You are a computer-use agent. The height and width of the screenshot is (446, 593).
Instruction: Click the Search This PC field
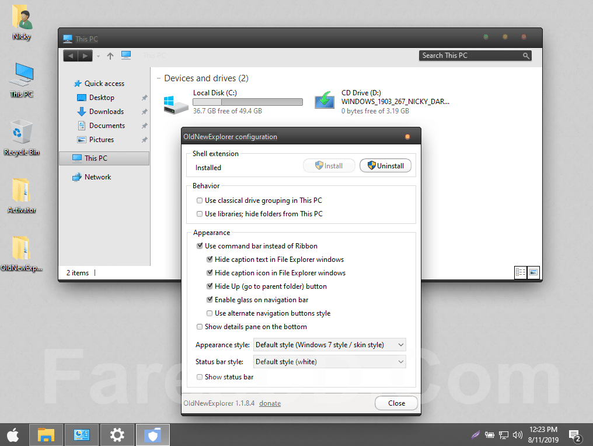475,56
